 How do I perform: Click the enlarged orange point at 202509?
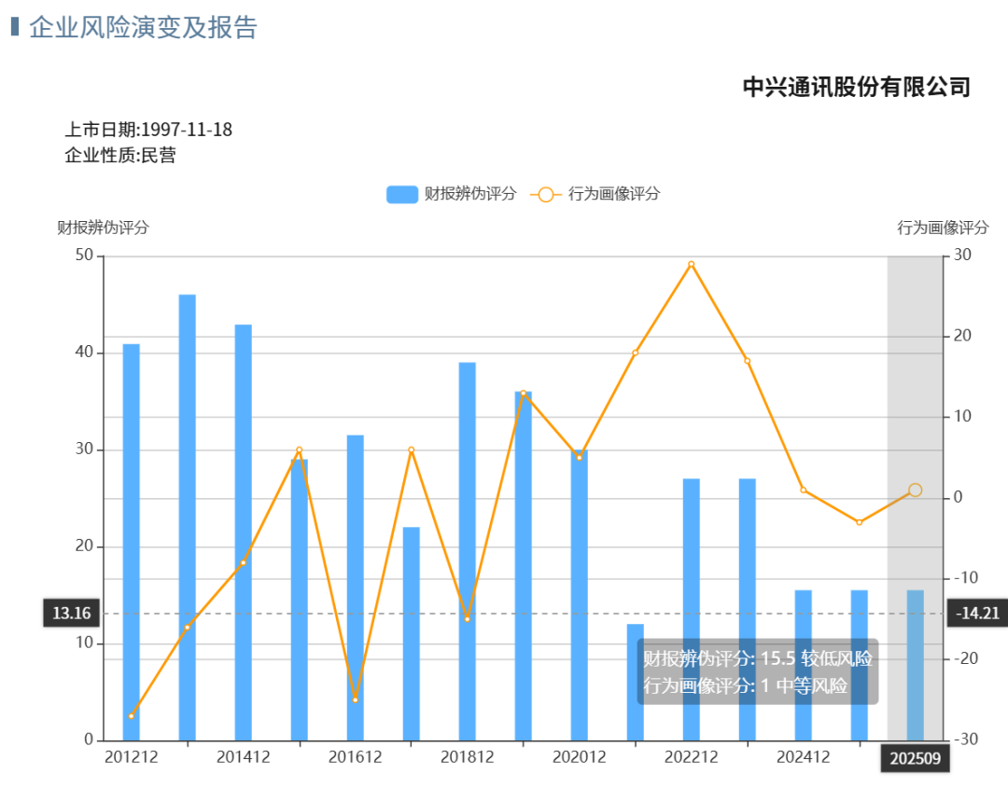point(915,490)
